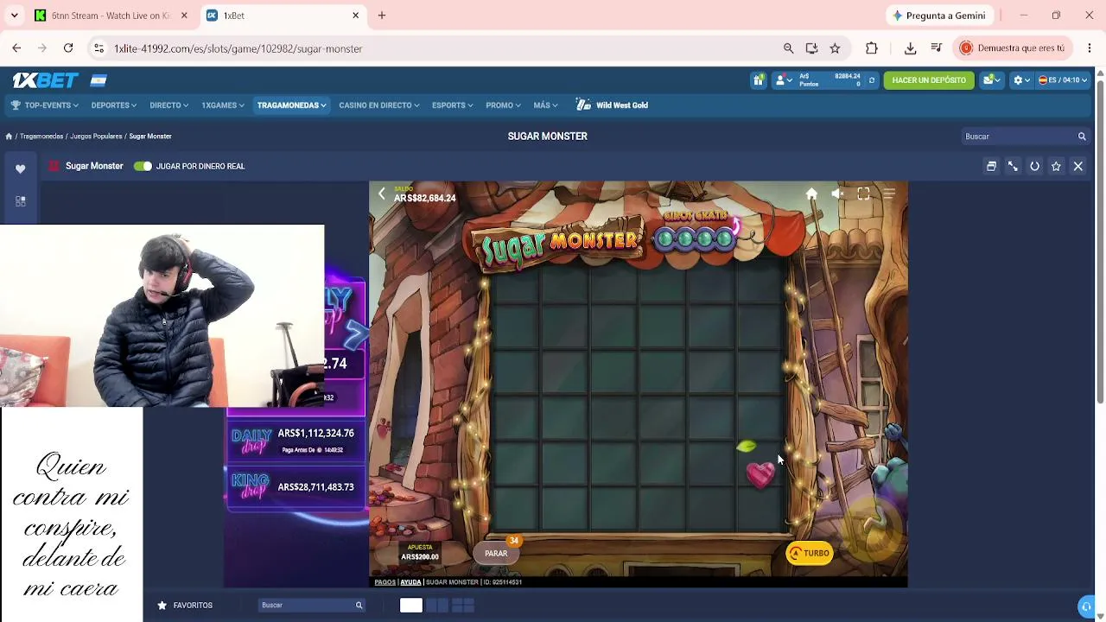Expand the game to fullscreen with arrows icon
The width and height of the screenshot is (1106, 622).
(1013, 166)
